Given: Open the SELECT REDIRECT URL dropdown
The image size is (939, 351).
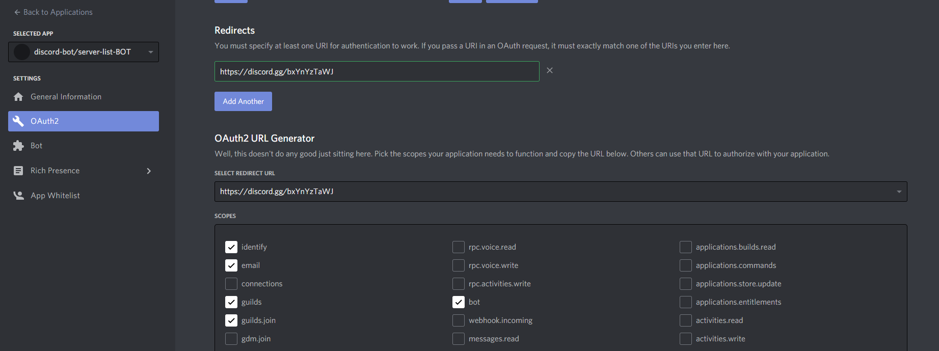Looking at the screenshot, I should click(899, 191).
